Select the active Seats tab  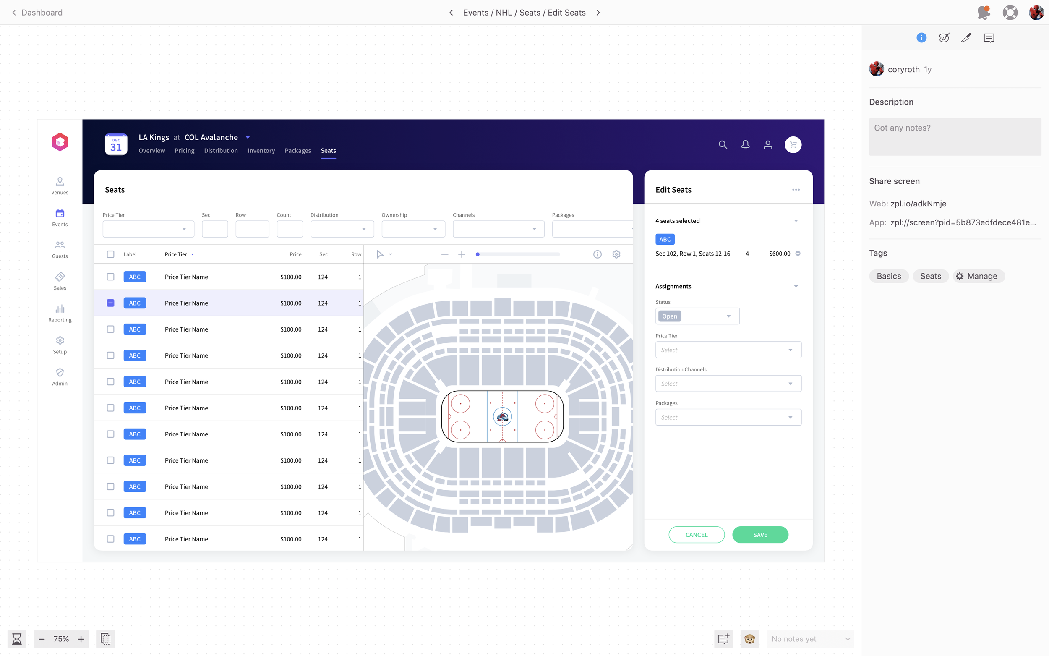pos(328,151)
